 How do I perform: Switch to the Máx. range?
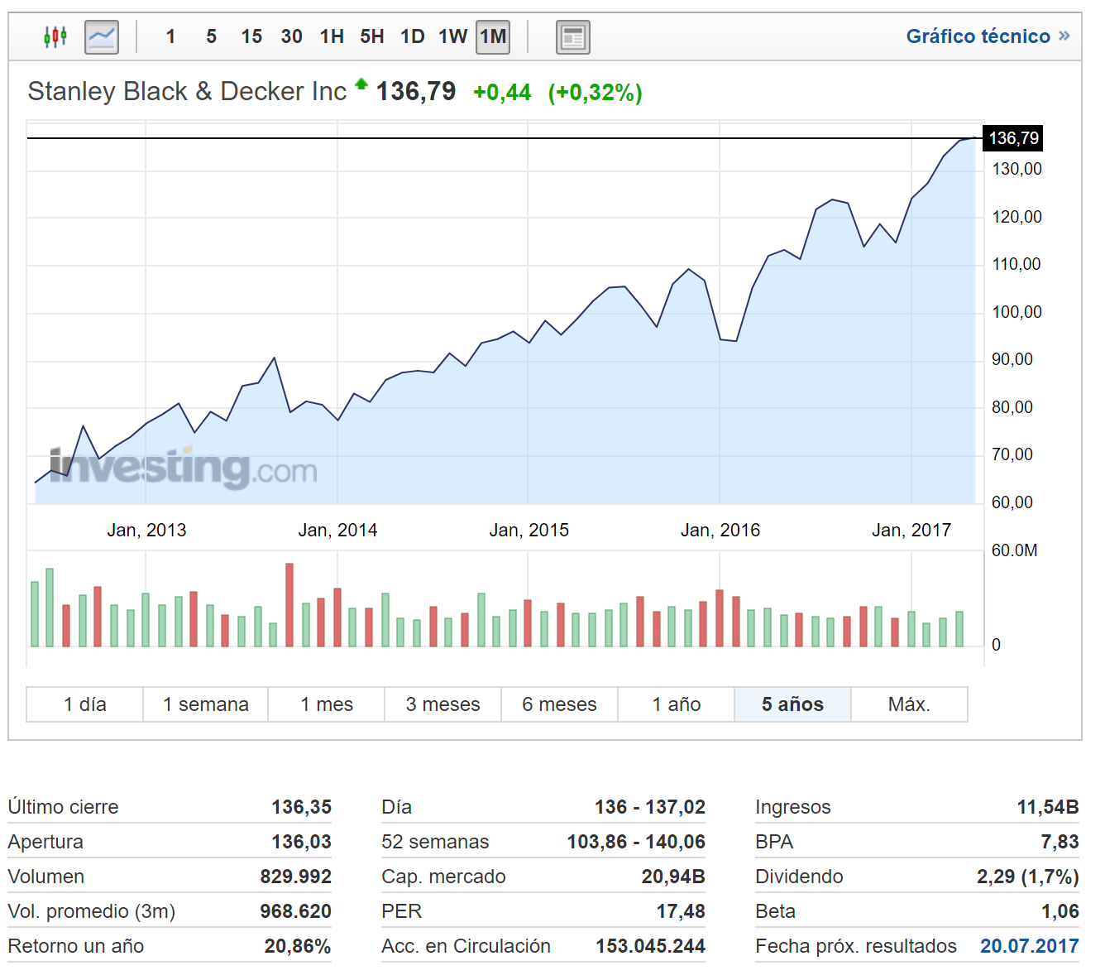[909, 704]
